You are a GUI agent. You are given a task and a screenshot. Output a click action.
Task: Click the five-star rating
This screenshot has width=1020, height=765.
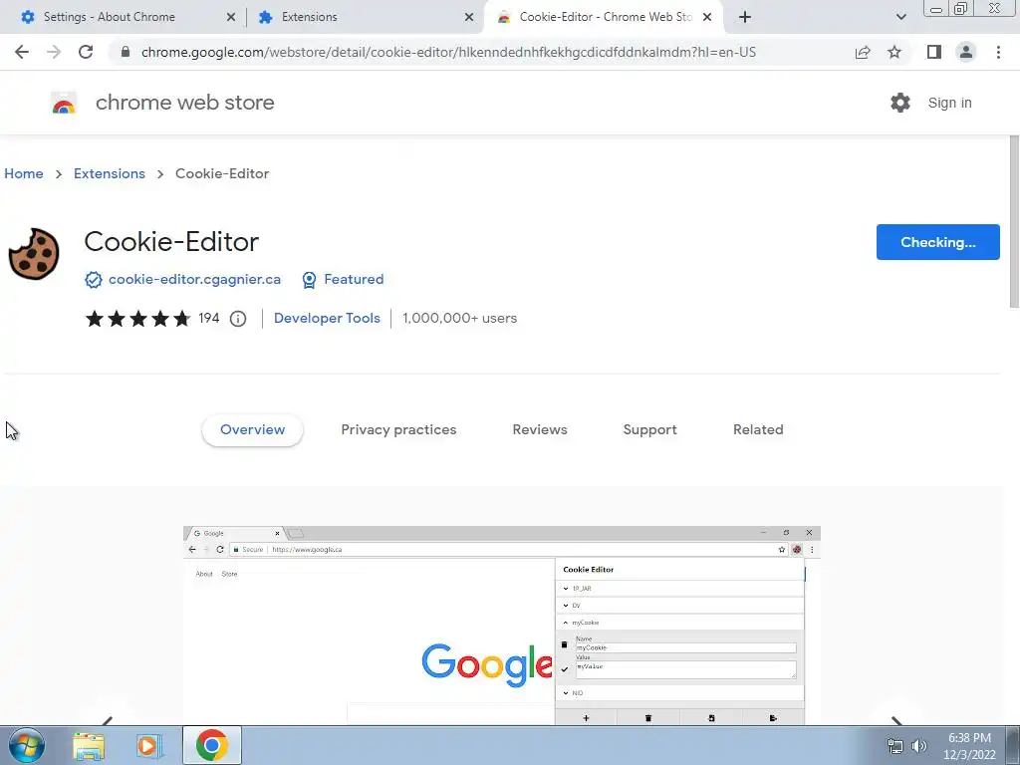(137, 318)
